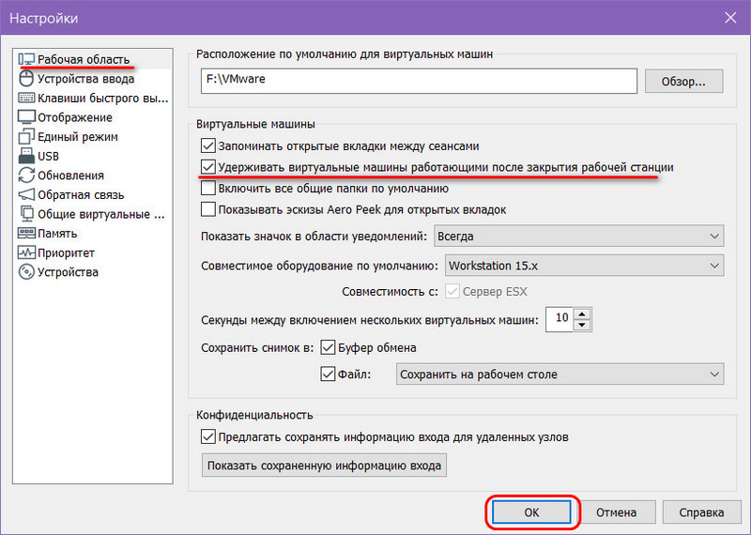The height and width of the screenshot is (535, 751).
Task: Increase seconds between VM power-ons
Action: coord(582,314)
